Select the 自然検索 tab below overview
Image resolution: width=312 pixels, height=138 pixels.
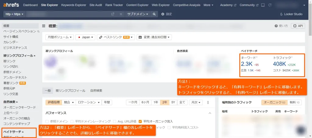[x=96, y=91]
